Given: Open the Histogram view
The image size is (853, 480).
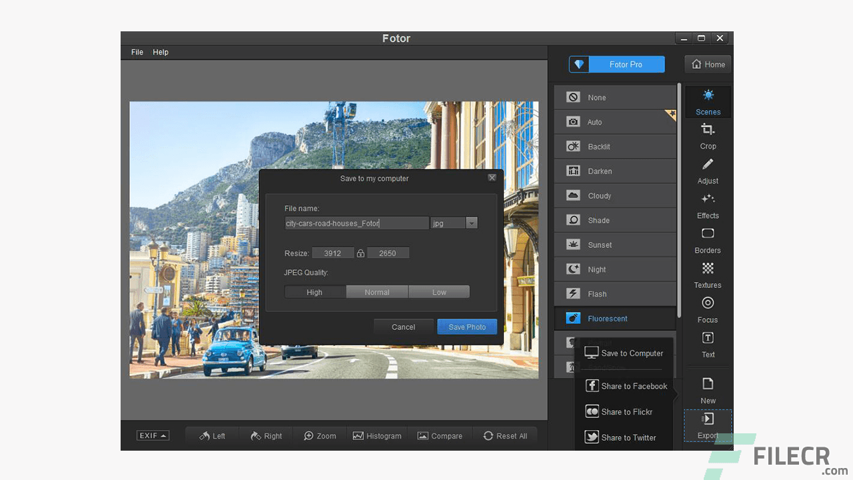Looking at the screenshot, I should [x=377, y=435].
